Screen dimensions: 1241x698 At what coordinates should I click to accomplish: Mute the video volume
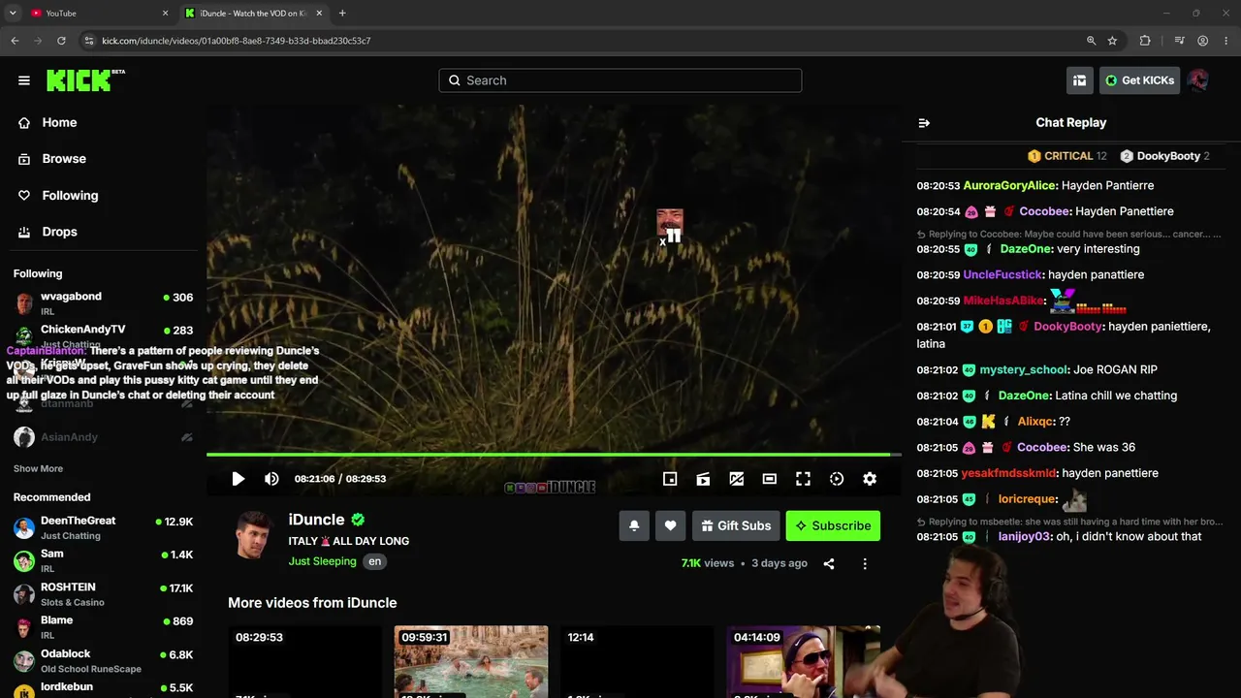[271, 479]
